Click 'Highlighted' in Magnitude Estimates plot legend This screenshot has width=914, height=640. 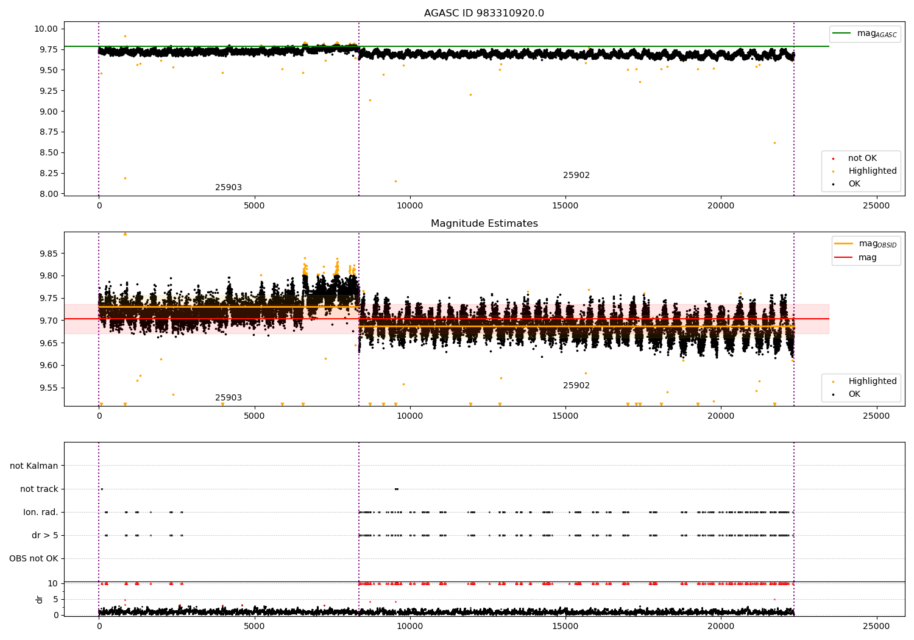(x=872, y=382)
